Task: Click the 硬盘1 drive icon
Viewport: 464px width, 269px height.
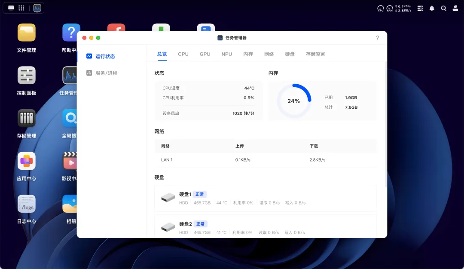Action: [x=168, y=198]
